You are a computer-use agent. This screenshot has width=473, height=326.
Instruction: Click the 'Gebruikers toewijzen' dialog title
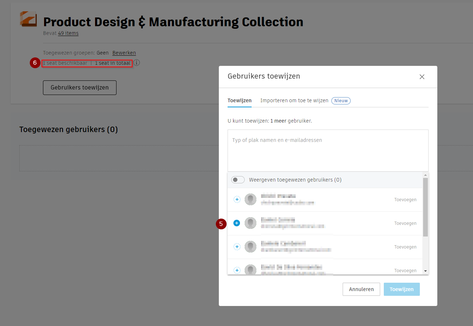(264, 76)
